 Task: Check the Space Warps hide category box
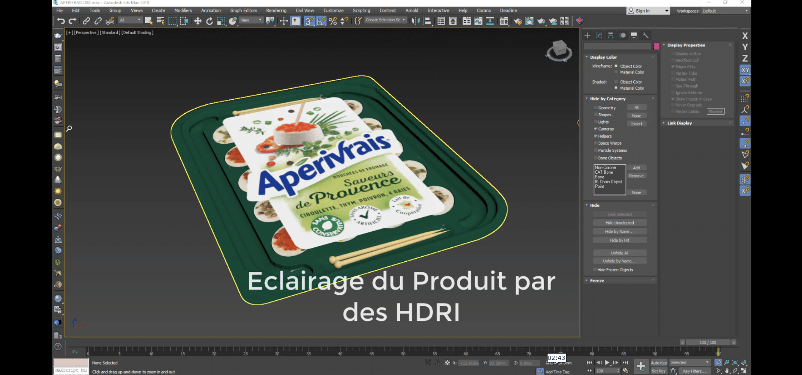click(x=596, y=143)
